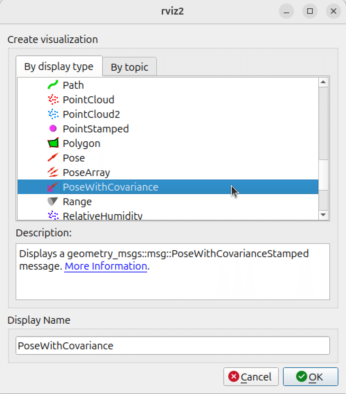This screenshot has width=346, height=394.
Task: Click the list scrollbar up arrow
Action: click(x=323, y=82)
